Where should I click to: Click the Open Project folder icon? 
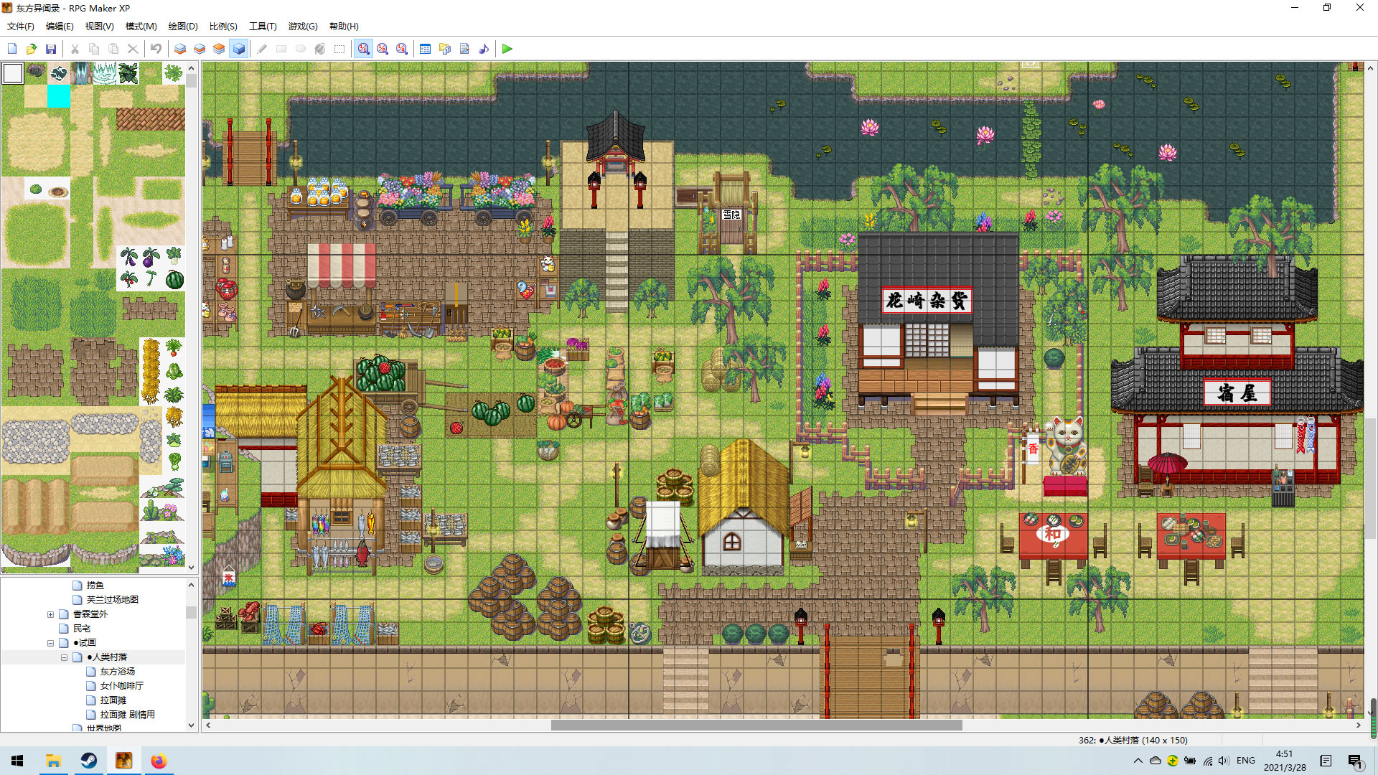[32, 49]
